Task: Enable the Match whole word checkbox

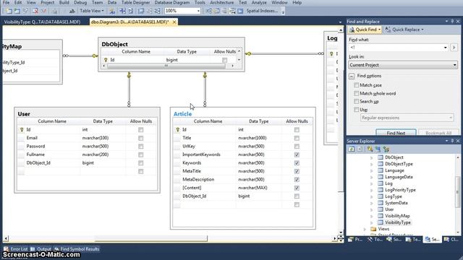Action: click(357, 93)
